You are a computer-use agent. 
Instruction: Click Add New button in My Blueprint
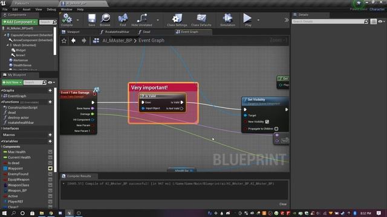(x=12, y=82)
